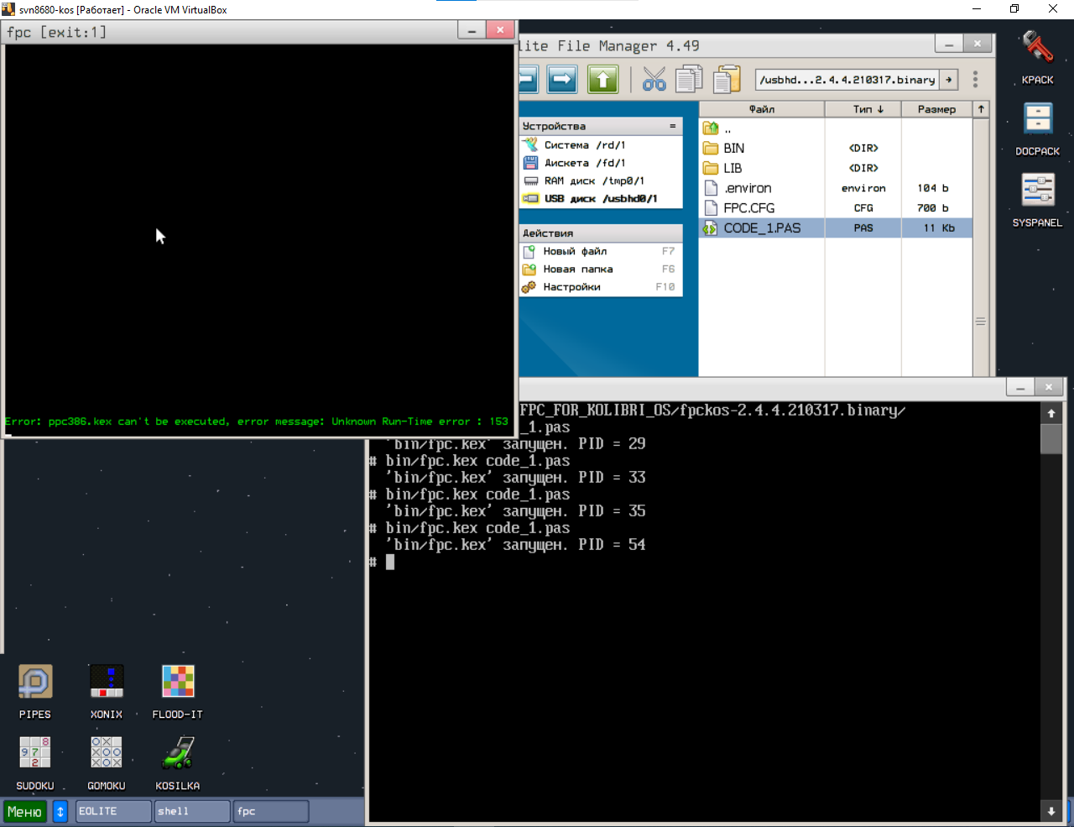Image resolution: width=1074 pixels, height=827 pixels.
Task: Click the shell scrollbar down arrow
Action: click(x=1051, y=811)
